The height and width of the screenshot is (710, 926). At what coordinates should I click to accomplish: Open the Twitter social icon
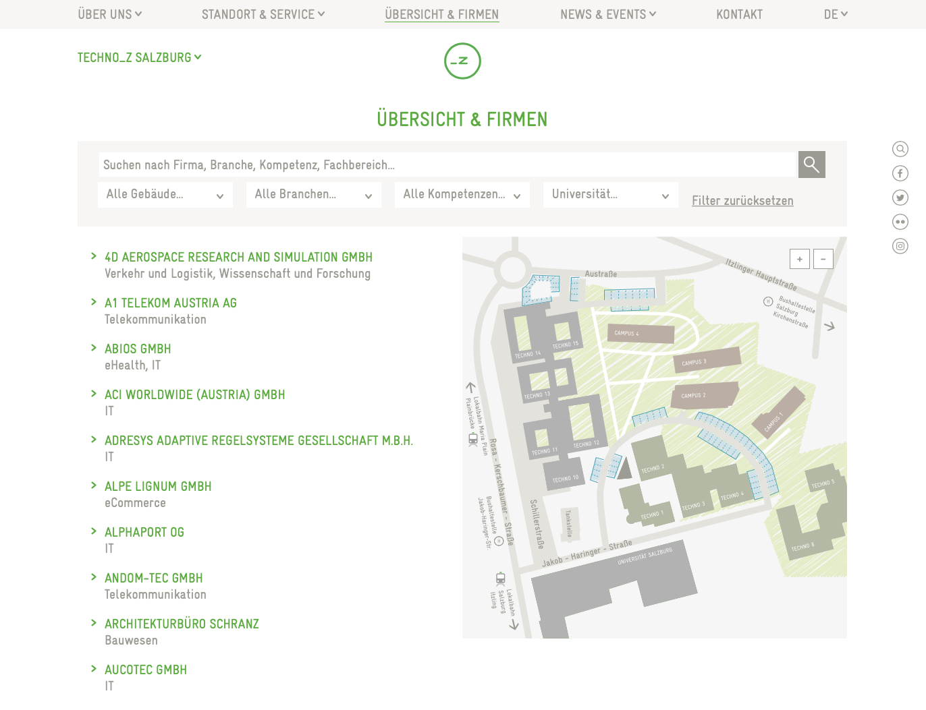(900, 198)
